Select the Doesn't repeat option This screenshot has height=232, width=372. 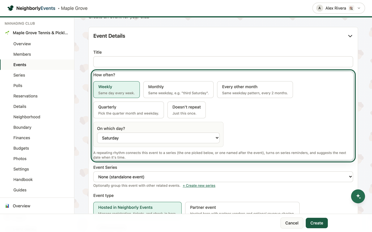click(x=187, y=110)
